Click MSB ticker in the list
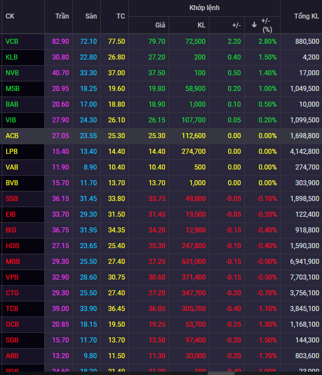Screen dimensions: 322x375 point(12,89)
